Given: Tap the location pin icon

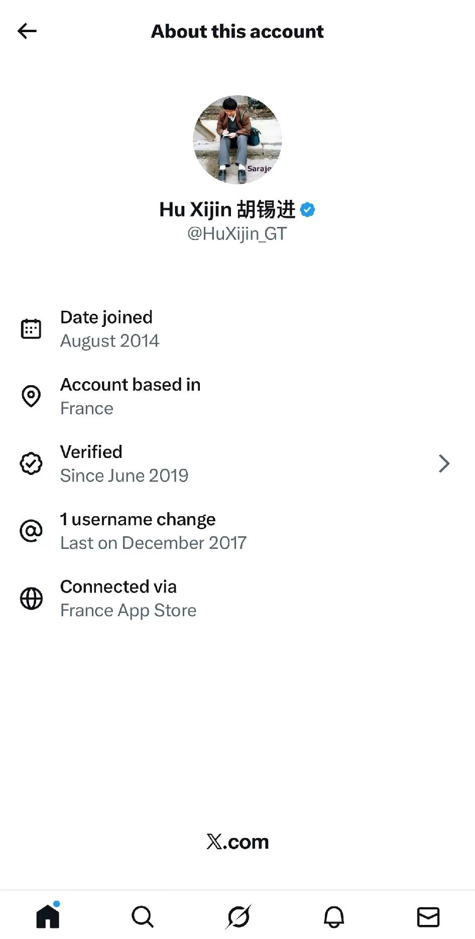Looking at the screenshot, I should (x=31, y=396).
